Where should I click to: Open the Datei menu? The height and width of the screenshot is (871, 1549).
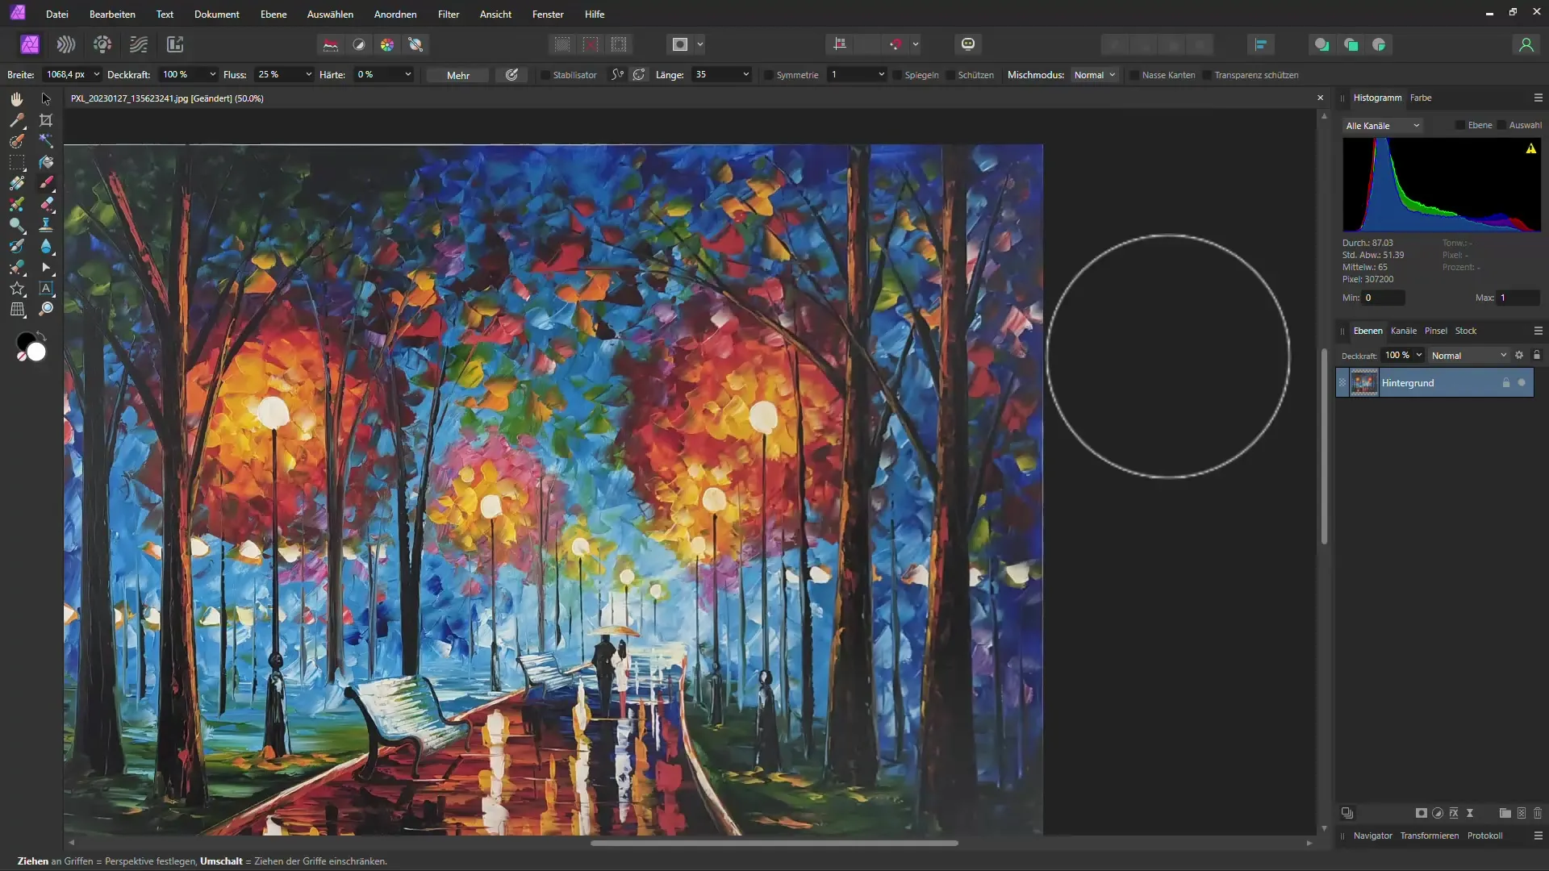pyautogui.click(x=57, y=14)
